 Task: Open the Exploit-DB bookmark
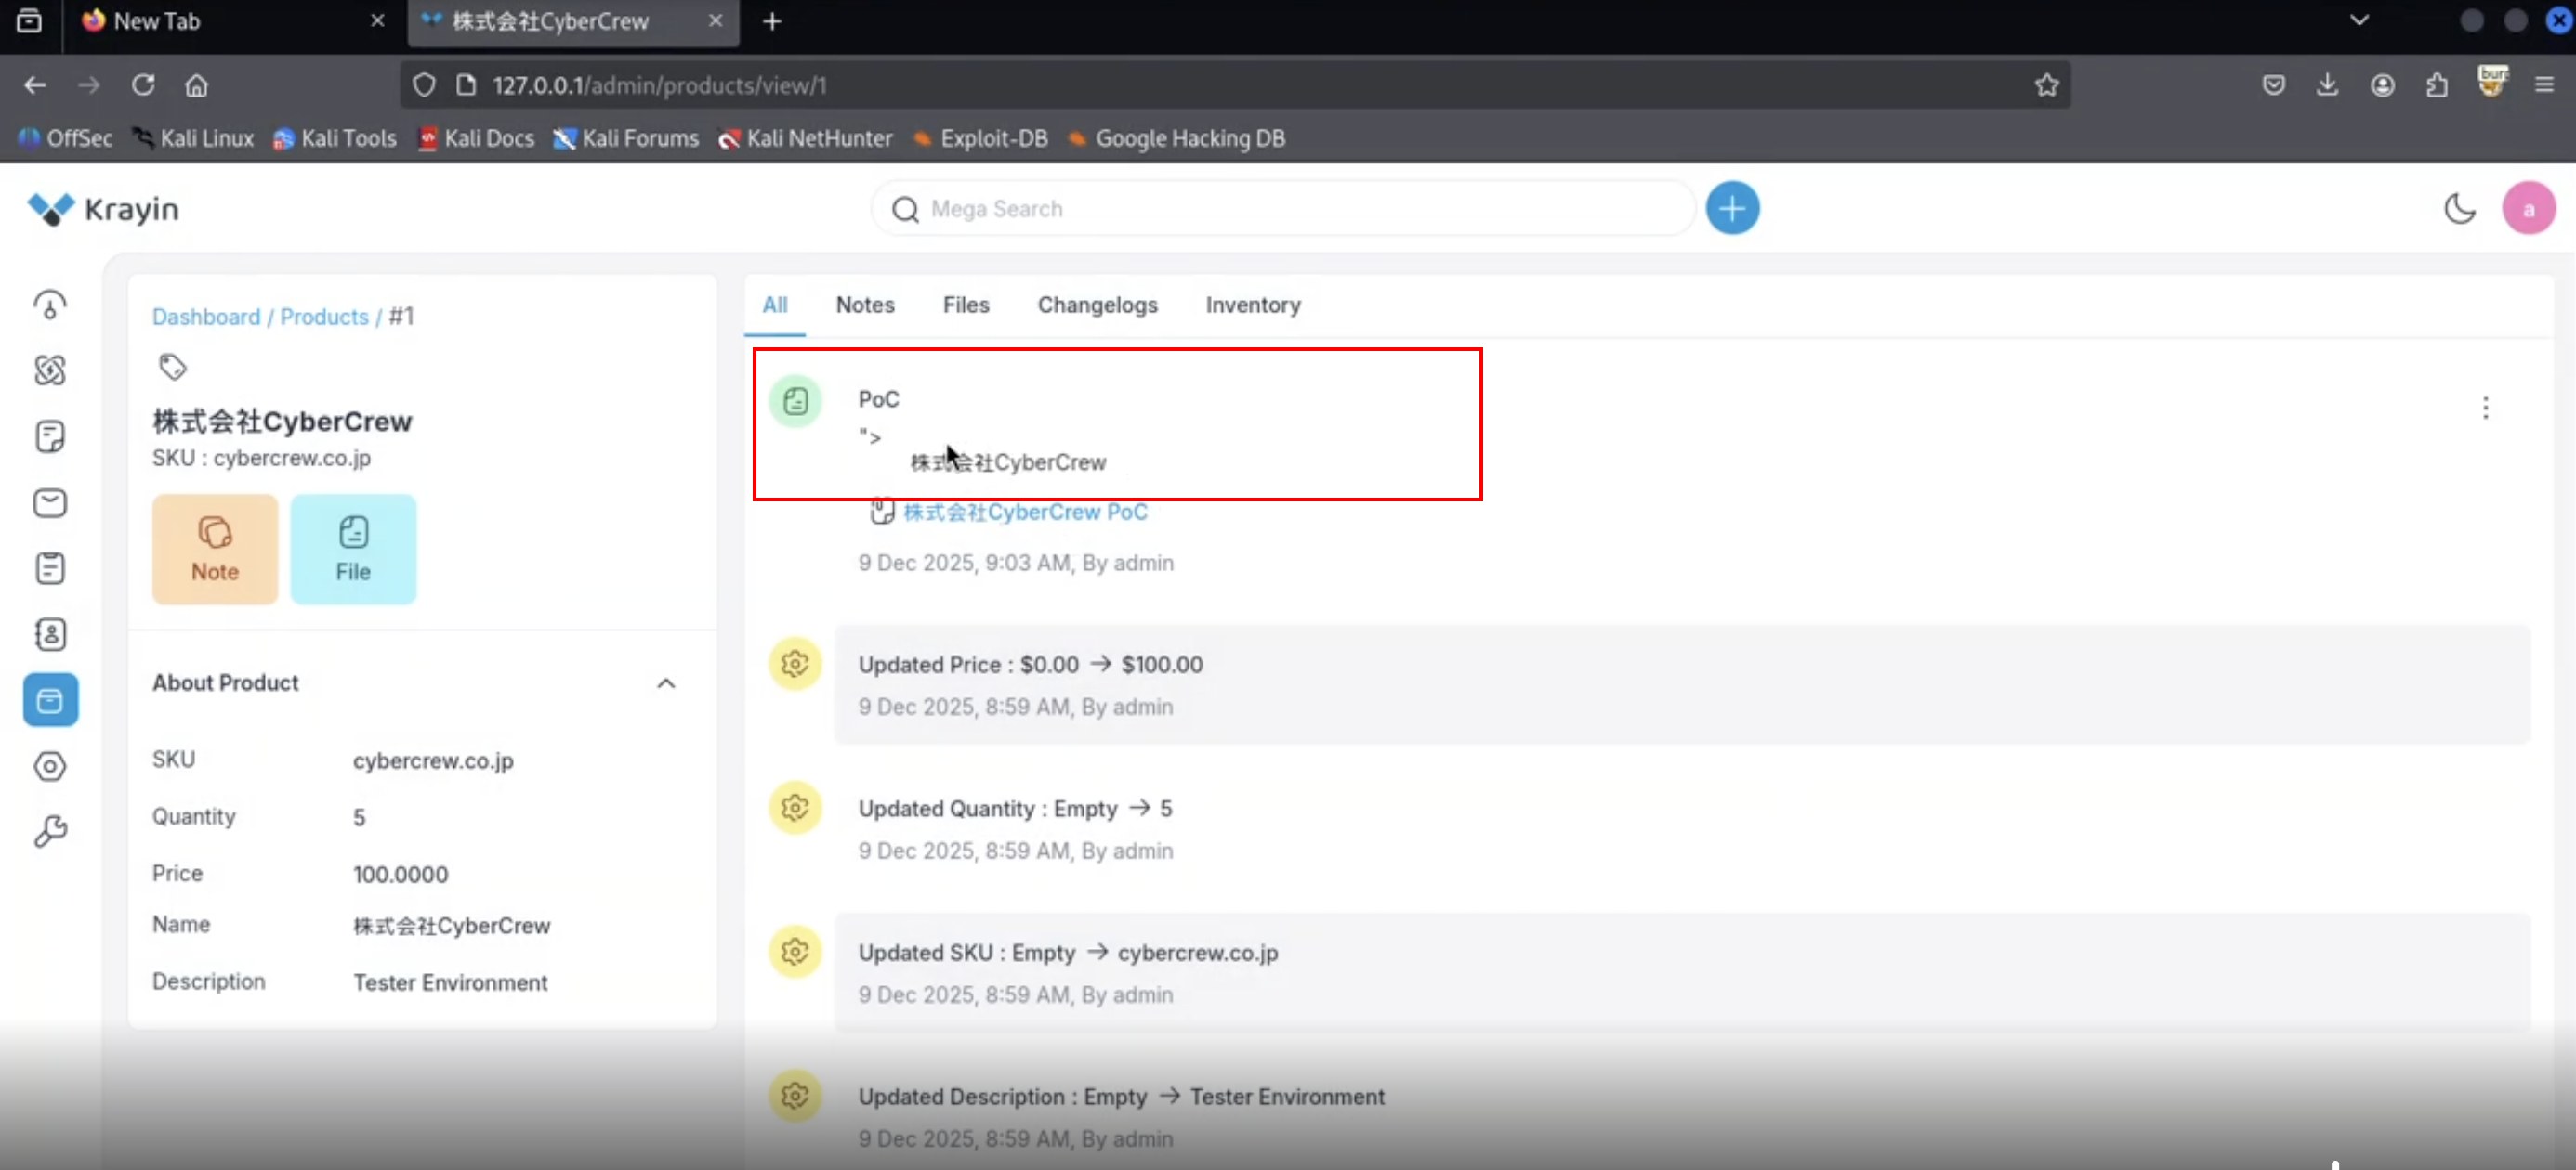point(981,139)
